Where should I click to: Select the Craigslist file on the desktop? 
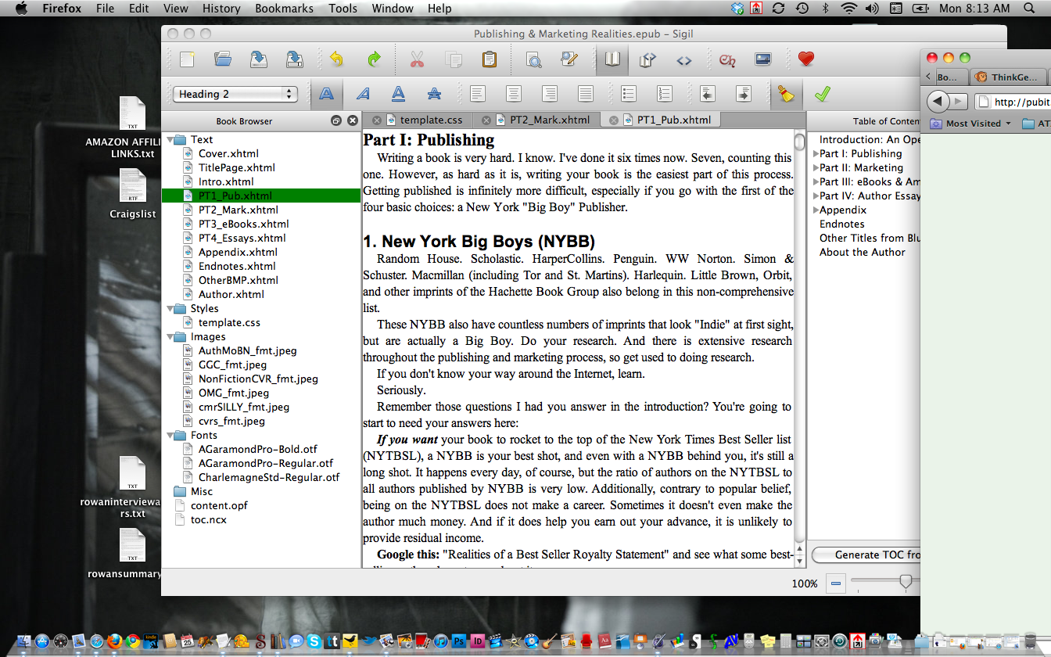point(132,193)
